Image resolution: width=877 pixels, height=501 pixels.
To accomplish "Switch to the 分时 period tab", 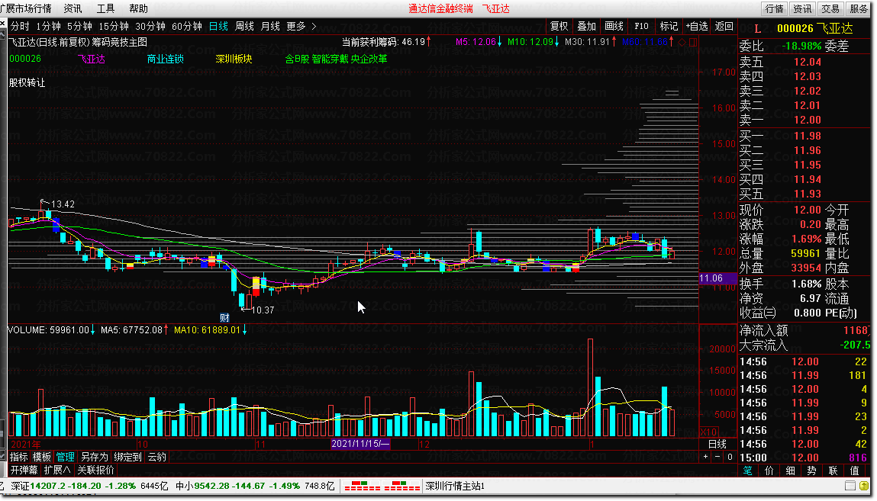I will (20, 26).
